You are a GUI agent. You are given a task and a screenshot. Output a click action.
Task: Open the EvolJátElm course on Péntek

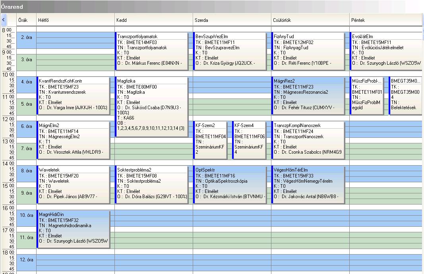pyautogui.click(x=386, y=51)
